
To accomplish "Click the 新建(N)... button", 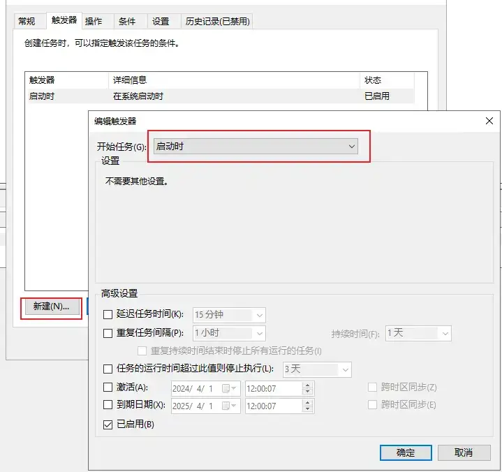I will (x=51, y=307).
